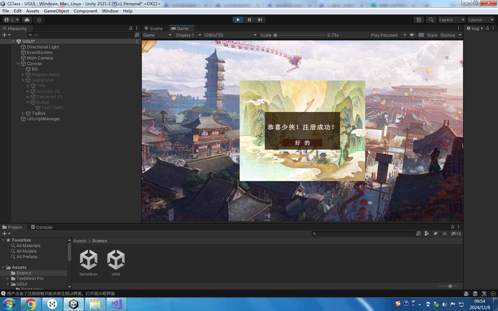Open the Play Focused dropdown
Screen dimensions: 498x311
pyautogui.click(x=388, y=35)
